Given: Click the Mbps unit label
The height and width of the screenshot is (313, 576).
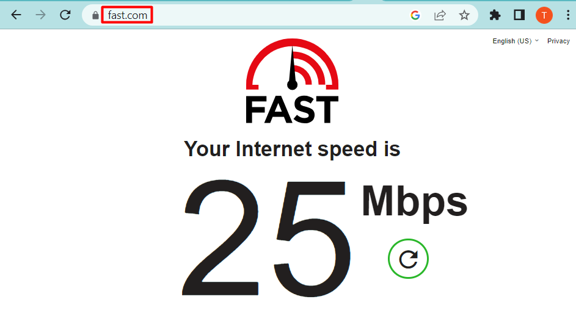Looking at the screenshot, I should (x=415, y=203).
